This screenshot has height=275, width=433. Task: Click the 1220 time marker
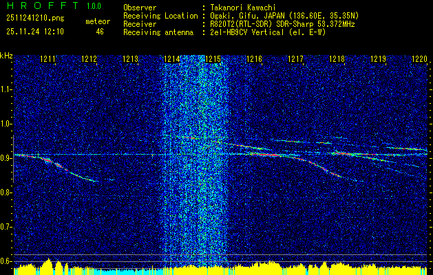click(419, 59)
